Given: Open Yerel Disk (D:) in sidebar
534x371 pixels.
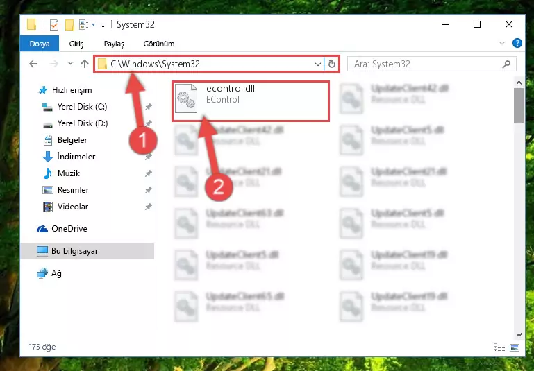Looking at the screenshot, I should (82, 123).
